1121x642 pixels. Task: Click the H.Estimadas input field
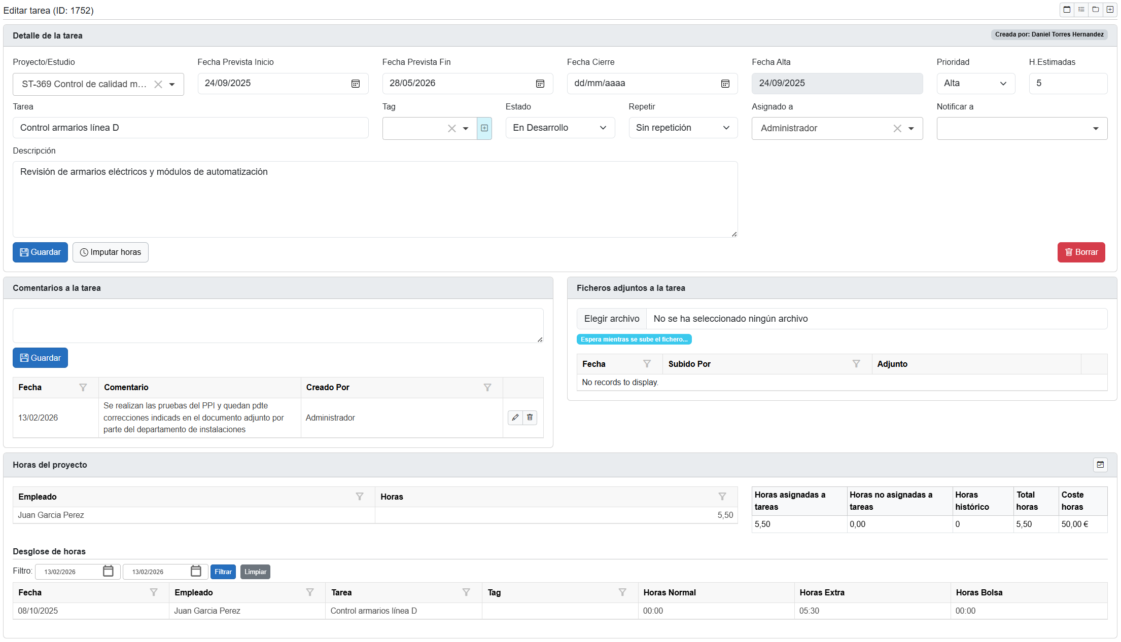tap(1067, 84)
